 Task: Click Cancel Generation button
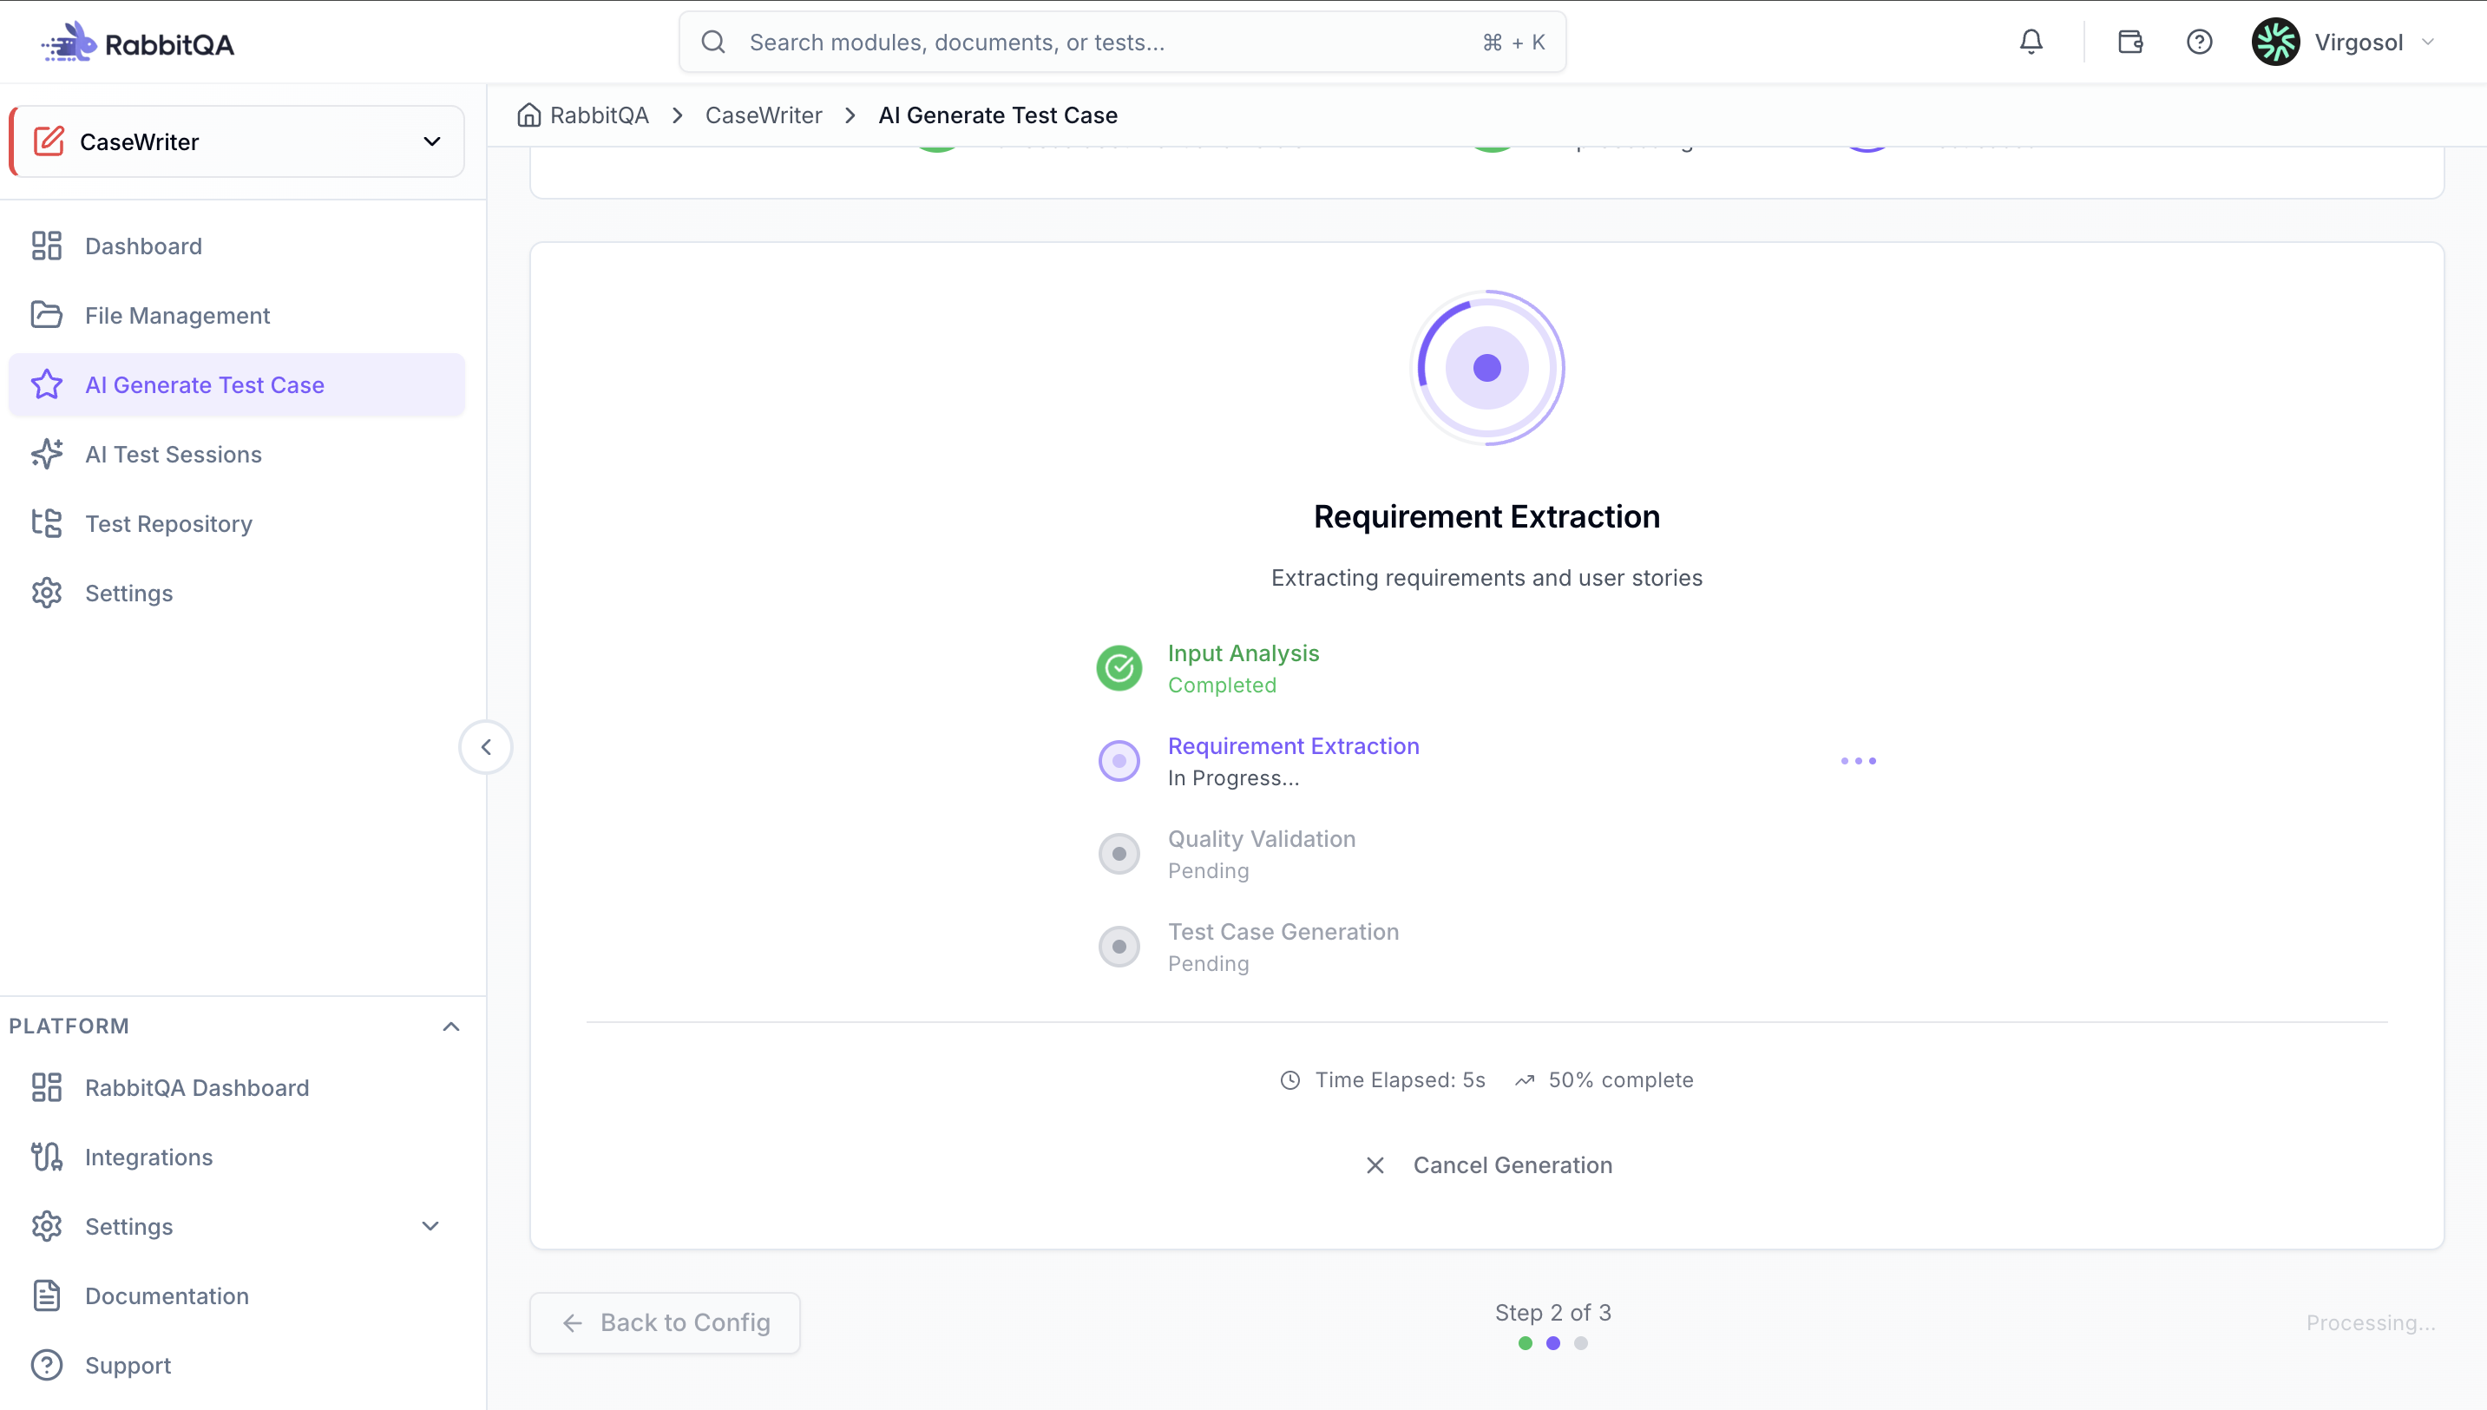point(1487,1165)
